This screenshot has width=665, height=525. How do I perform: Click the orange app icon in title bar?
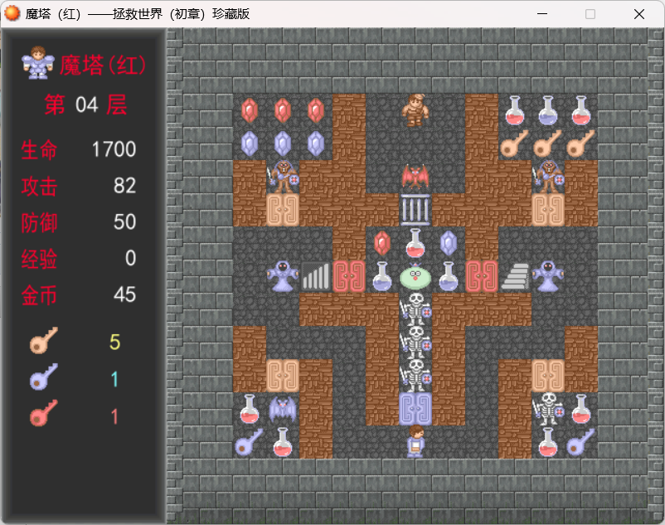(x=12, y=13)
